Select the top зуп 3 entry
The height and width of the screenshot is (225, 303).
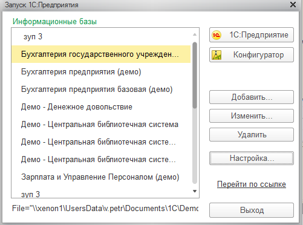(101, 37)
